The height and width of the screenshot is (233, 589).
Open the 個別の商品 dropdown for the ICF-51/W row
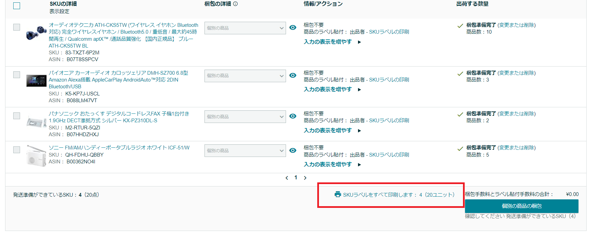click(245, 151)
